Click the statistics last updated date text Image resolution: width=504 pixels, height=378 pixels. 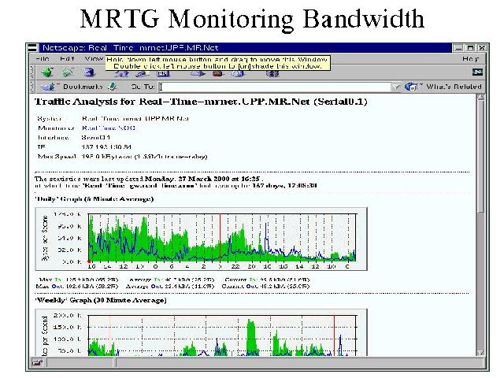(202, 179)
